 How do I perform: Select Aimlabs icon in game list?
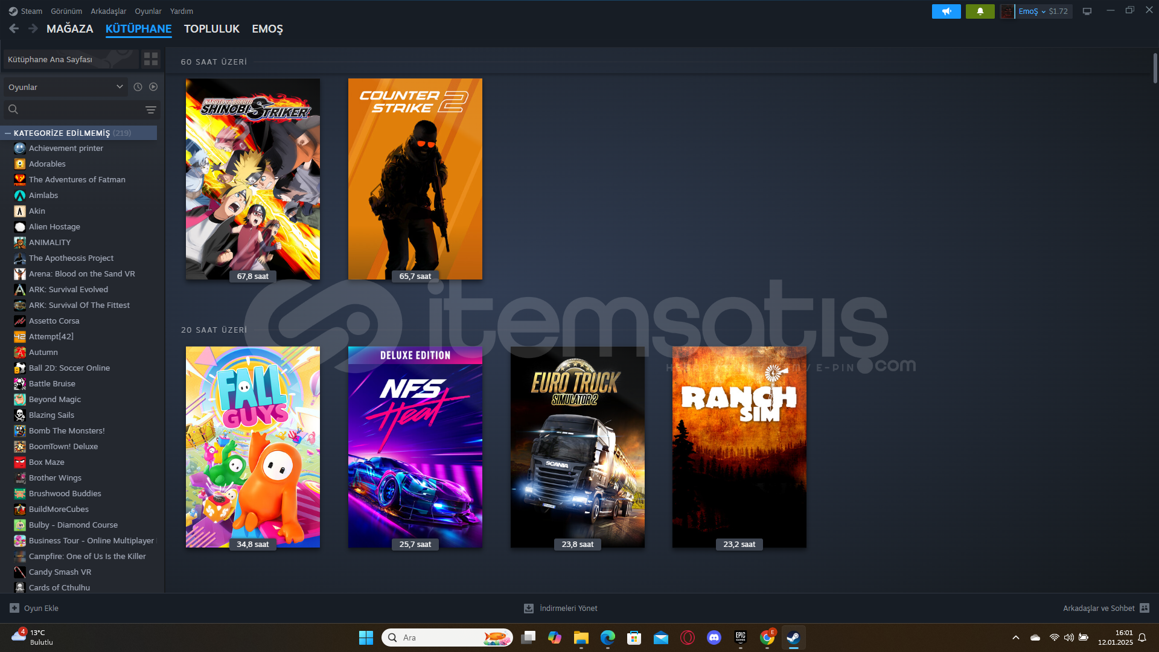20,196
